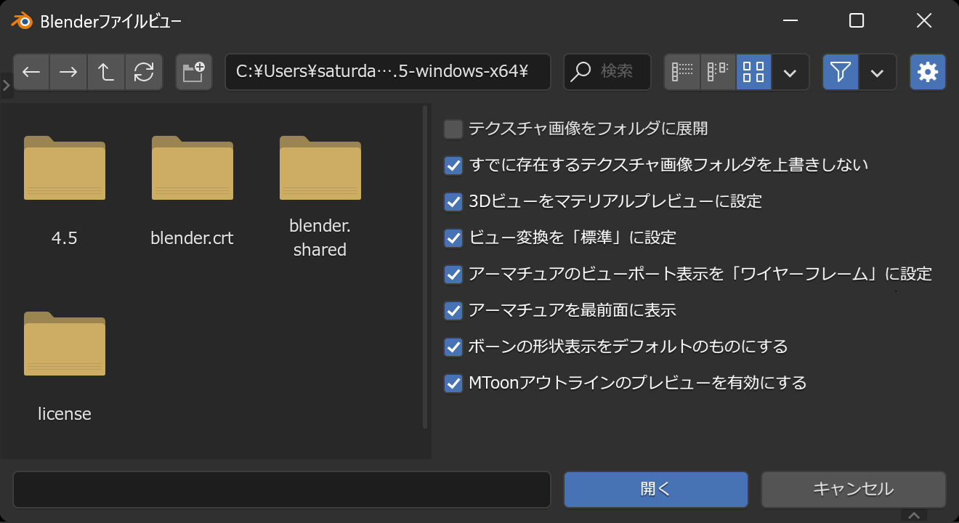959x523 pixels.
Task: Navigate forward to next folder
Action: [68, 72]
